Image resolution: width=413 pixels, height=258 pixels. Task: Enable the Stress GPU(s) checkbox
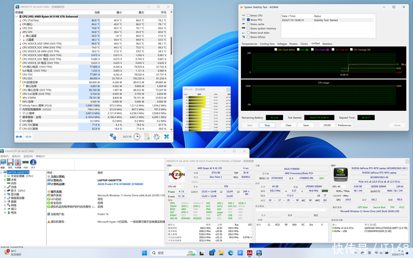[247, 36]
